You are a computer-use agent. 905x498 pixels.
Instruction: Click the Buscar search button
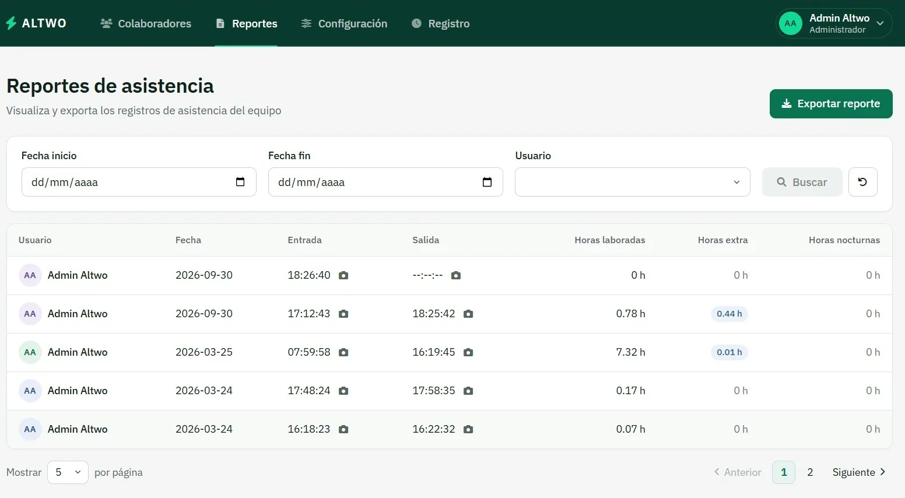(x=802, y=182)
